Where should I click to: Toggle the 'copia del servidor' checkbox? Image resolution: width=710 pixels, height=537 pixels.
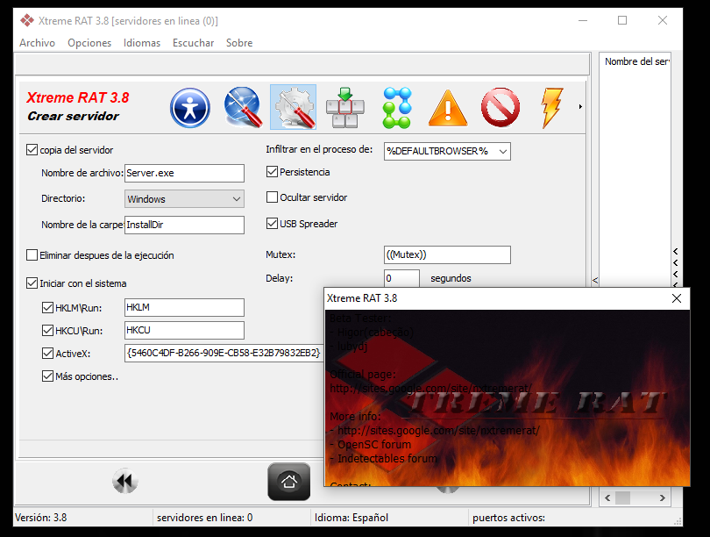click(x=32, y=149)
